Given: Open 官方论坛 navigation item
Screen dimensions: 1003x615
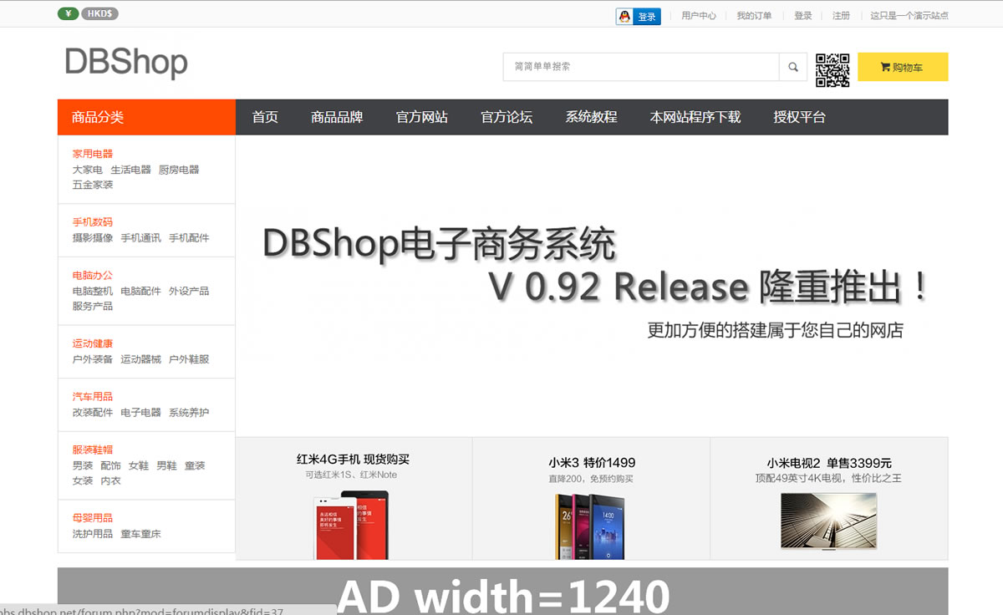Looking at the screenshot, I should click(x=507, y=117).
